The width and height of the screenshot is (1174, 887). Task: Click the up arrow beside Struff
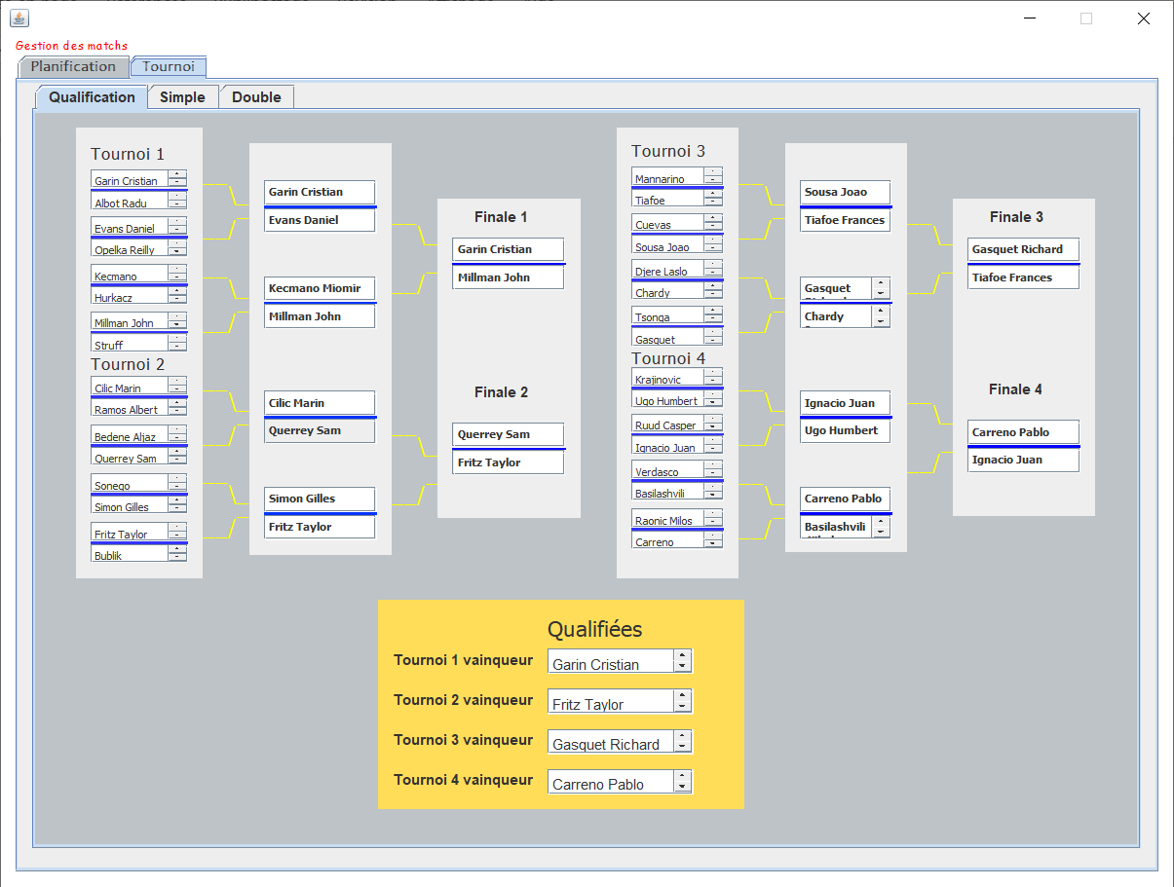tap(176, 338)
